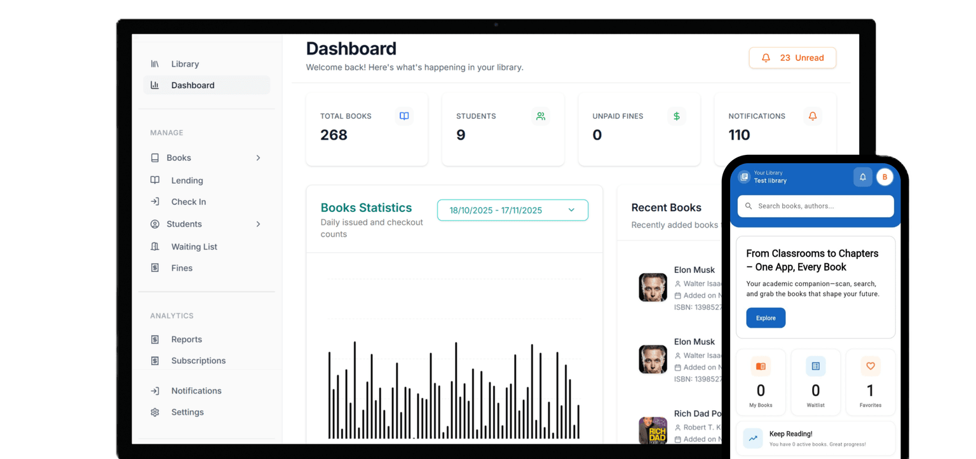Click the Waiting List sidebar icon
Viewport: 976px width, 459px height.
point(154,246)
